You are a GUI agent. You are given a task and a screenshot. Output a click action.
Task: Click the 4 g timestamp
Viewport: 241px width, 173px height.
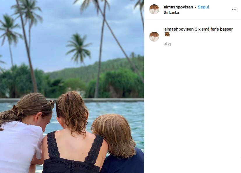[168, 44]
